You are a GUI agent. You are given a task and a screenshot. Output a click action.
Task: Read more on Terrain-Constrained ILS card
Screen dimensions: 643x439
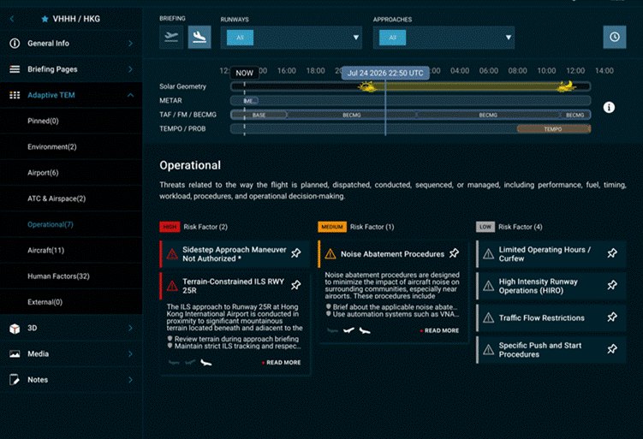282,362
